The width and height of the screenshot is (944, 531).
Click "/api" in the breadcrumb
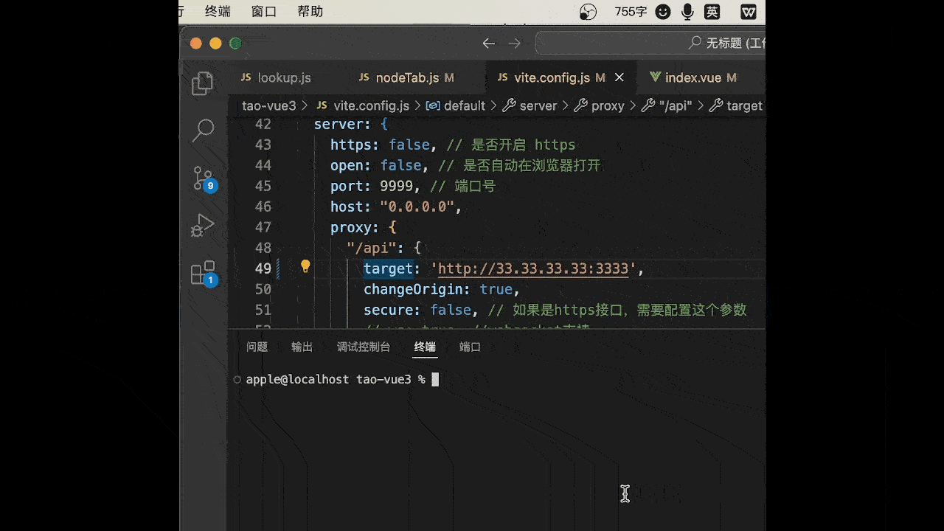coord(675,105)
